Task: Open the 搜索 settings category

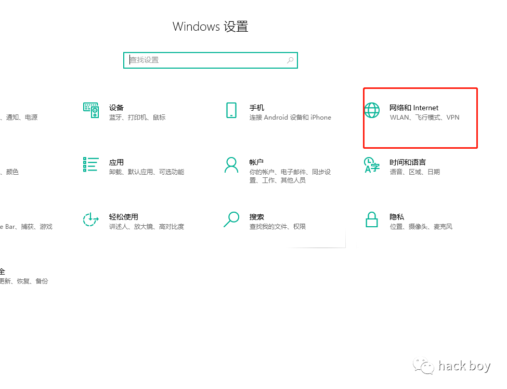Action: click(257, 217)
